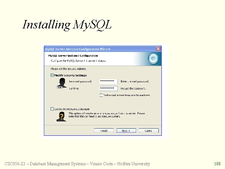This screenshot has width=225, height=169.
Task: Click slide number 108
Action: (217, 164)
